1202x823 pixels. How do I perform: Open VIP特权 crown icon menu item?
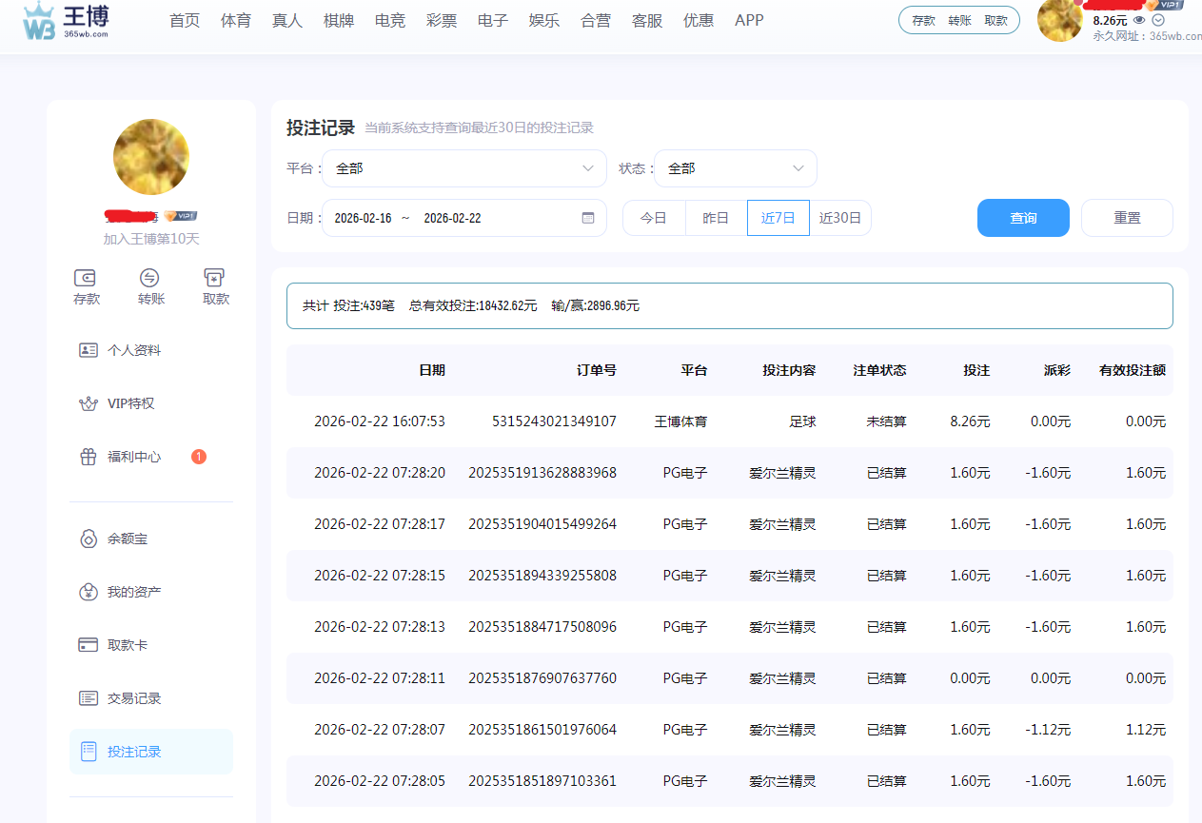pos(89,403)
